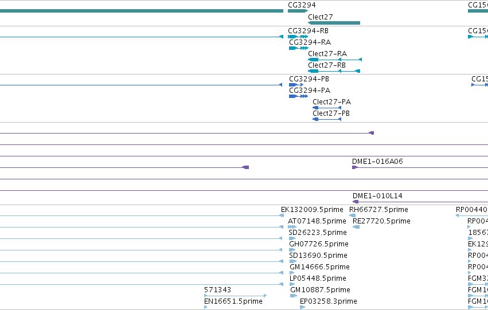This screenshot has height=310, width=488.
Task: Click the RH66727.5prime label text
Action: (x=378, y=210)
